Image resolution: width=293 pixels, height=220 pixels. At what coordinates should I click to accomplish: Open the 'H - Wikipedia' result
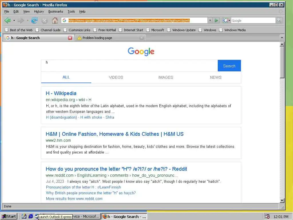(61, 93)
